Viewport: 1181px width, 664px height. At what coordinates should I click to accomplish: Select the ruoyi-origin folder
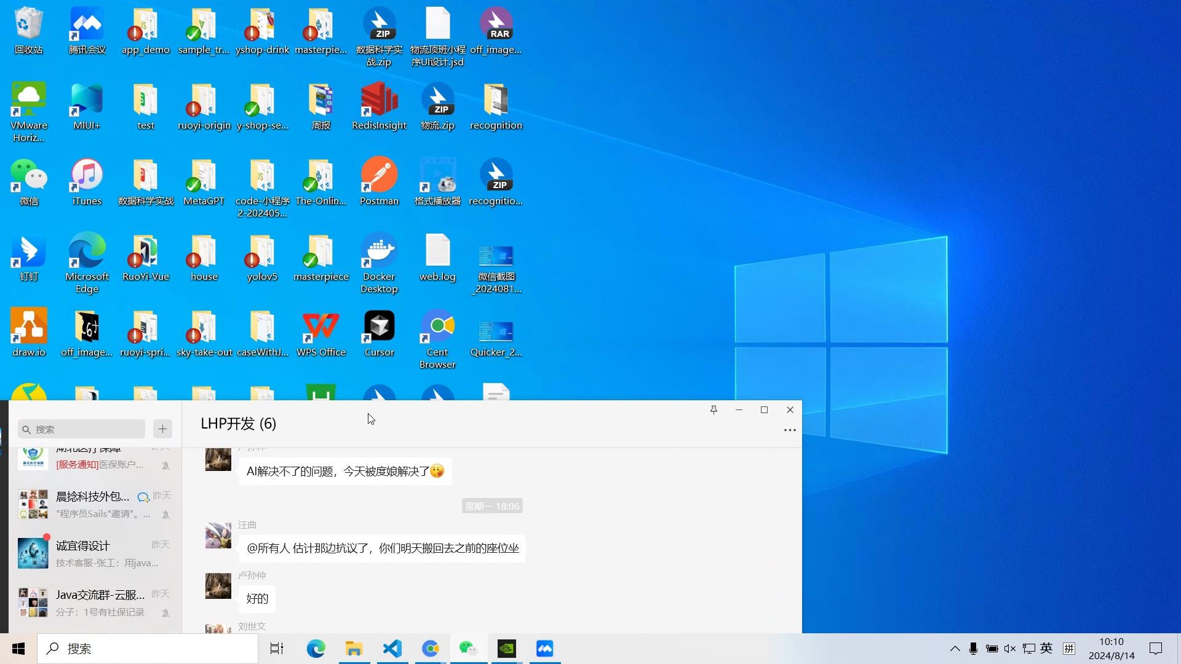click(204, 106)
